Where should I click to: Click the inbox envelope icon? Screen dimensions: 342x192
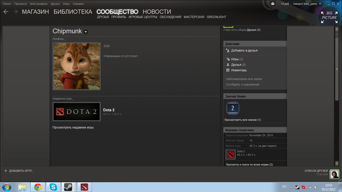tap(273, 4)
